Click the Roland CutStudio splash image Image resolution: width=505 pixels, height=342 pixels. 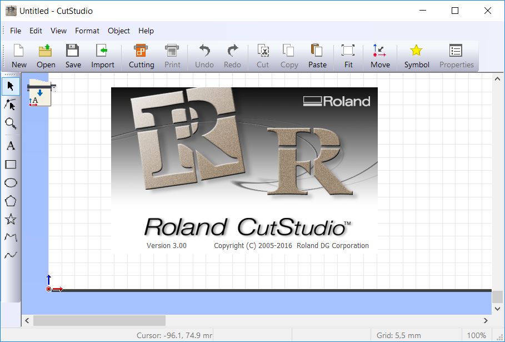244,171
